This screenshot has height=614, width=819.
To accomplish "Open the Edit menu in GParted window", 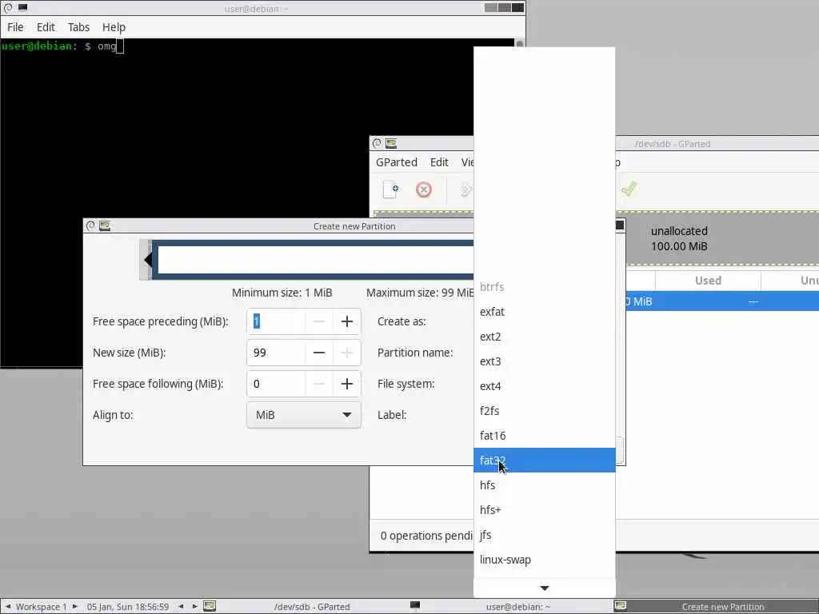I will tap(439, 162).
